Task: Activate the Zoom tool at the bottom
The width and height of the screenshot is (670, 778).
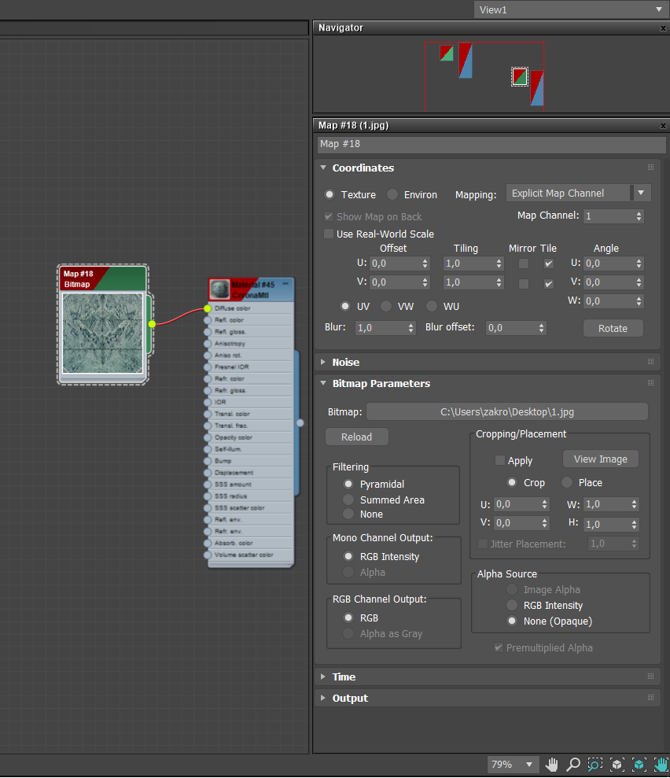Action: 573,764
